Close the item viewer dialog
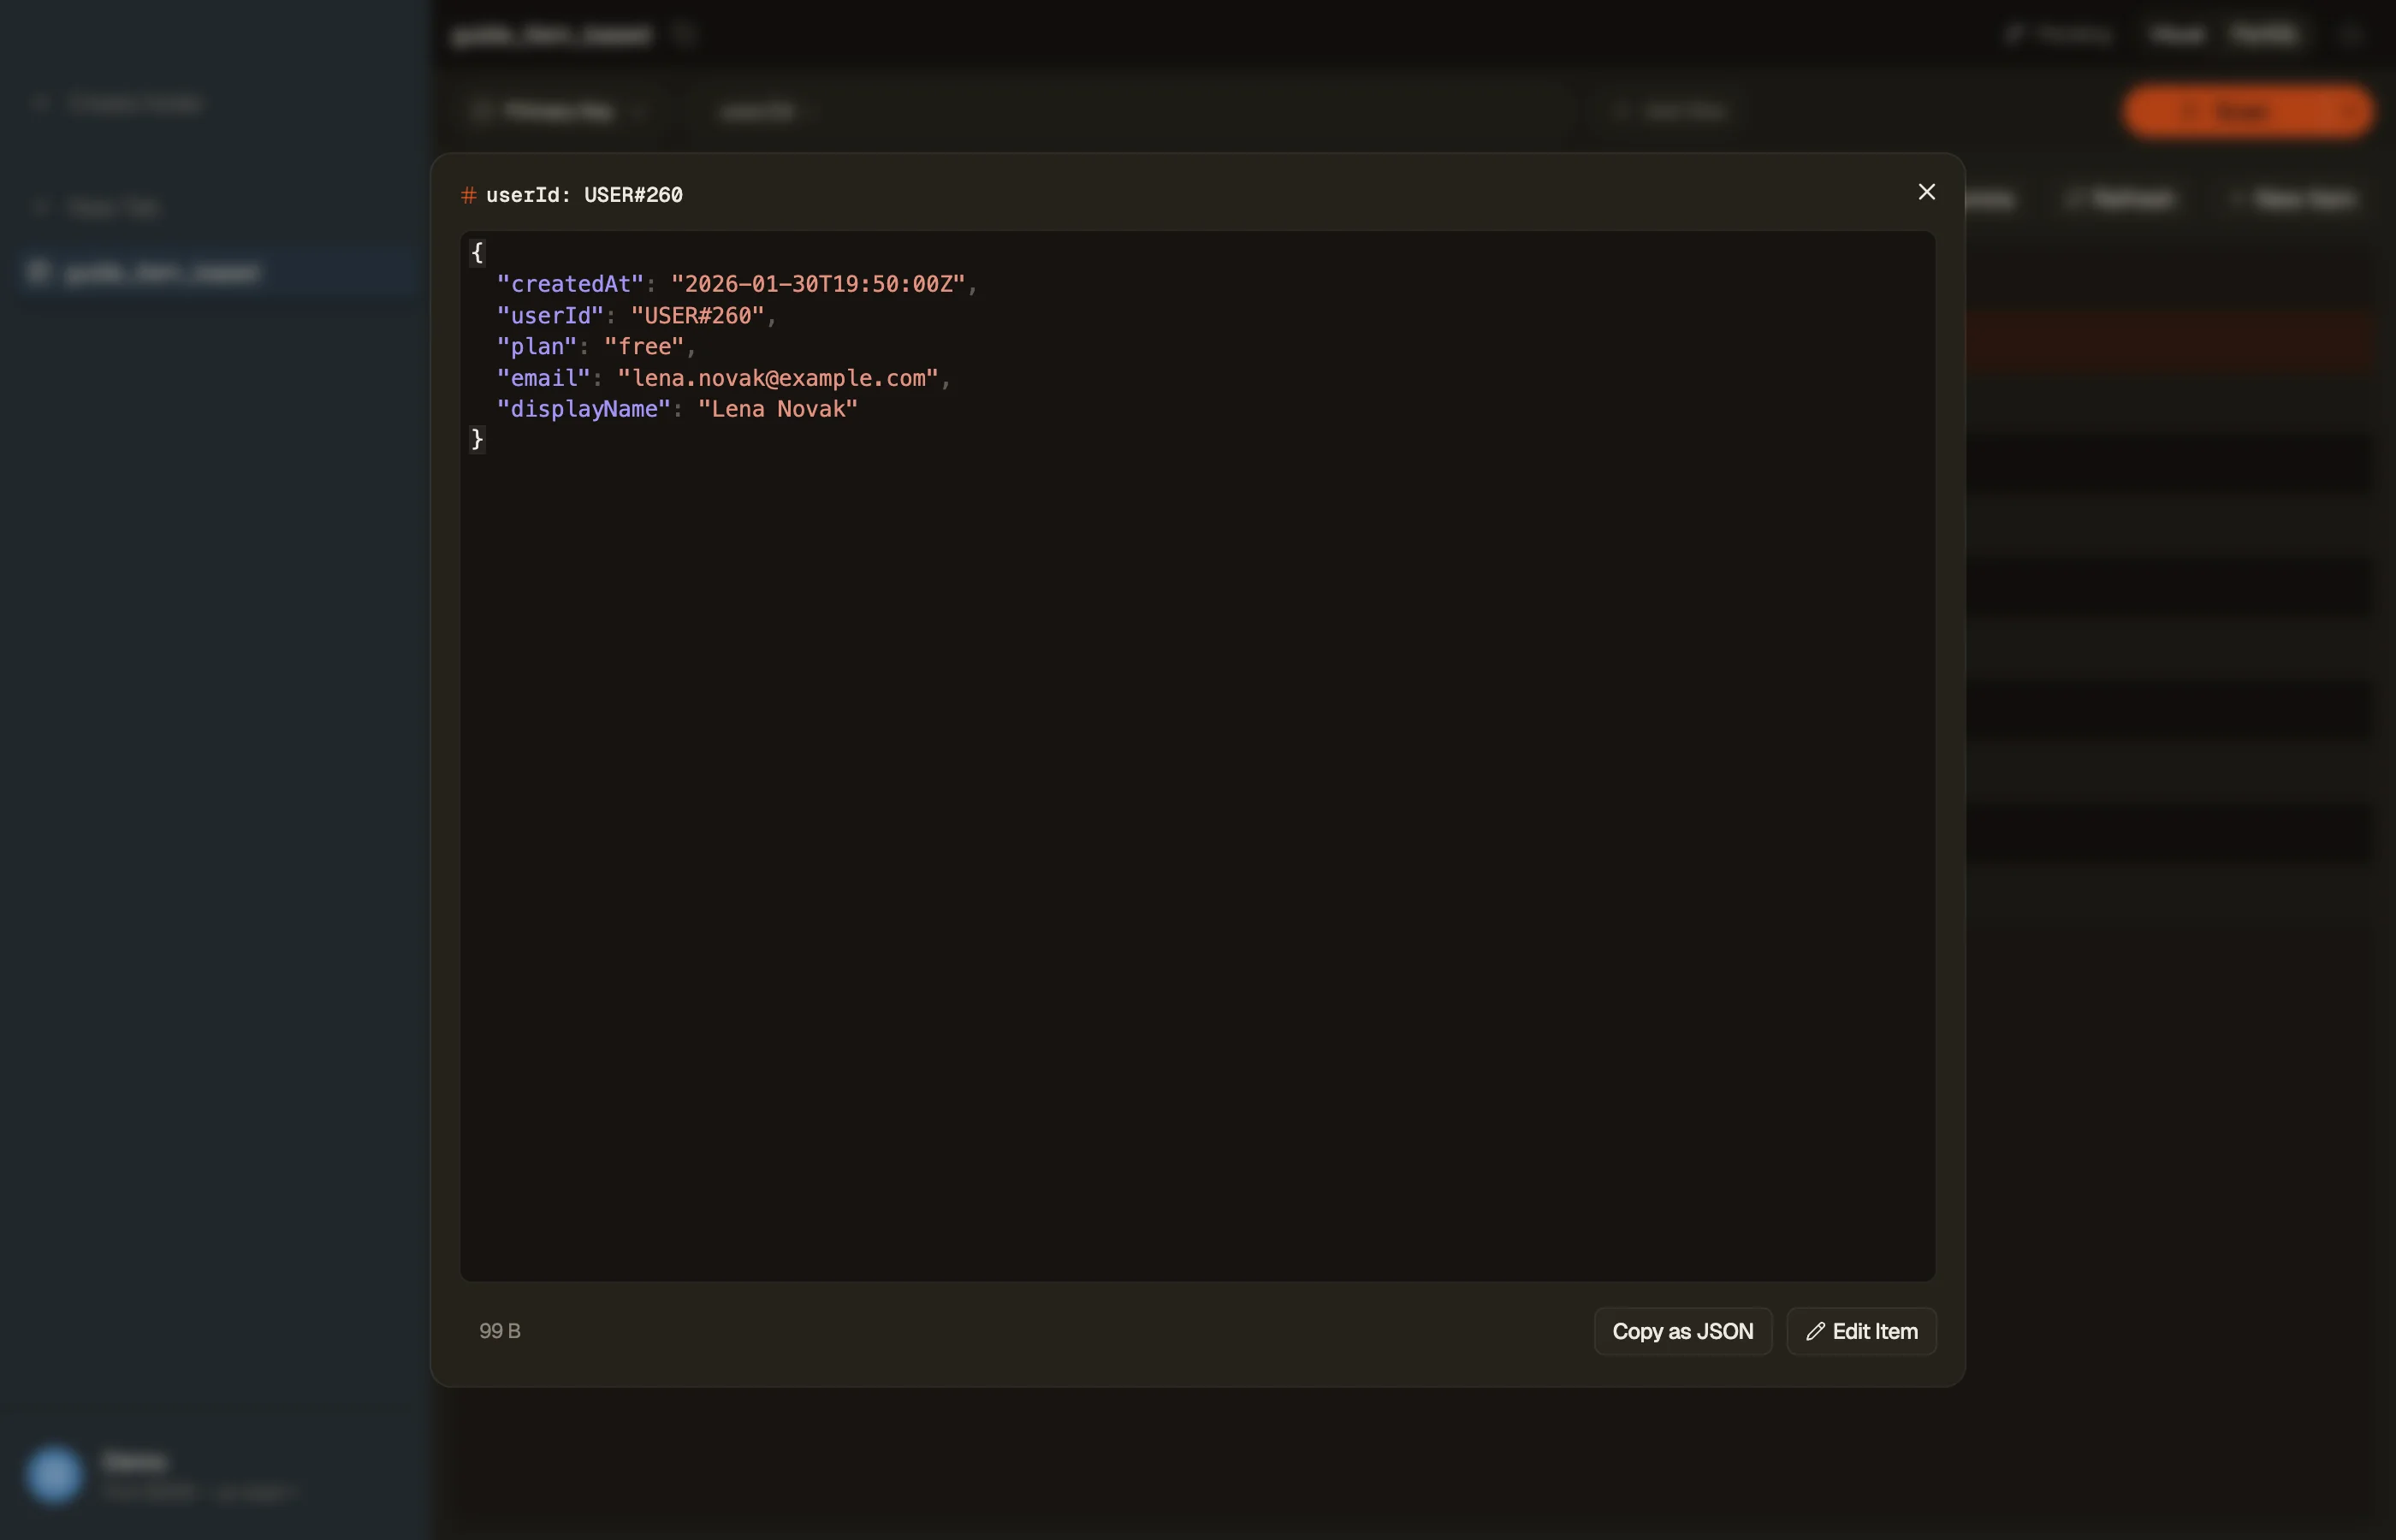2396x1540 pixels. tap(1926, 192)
